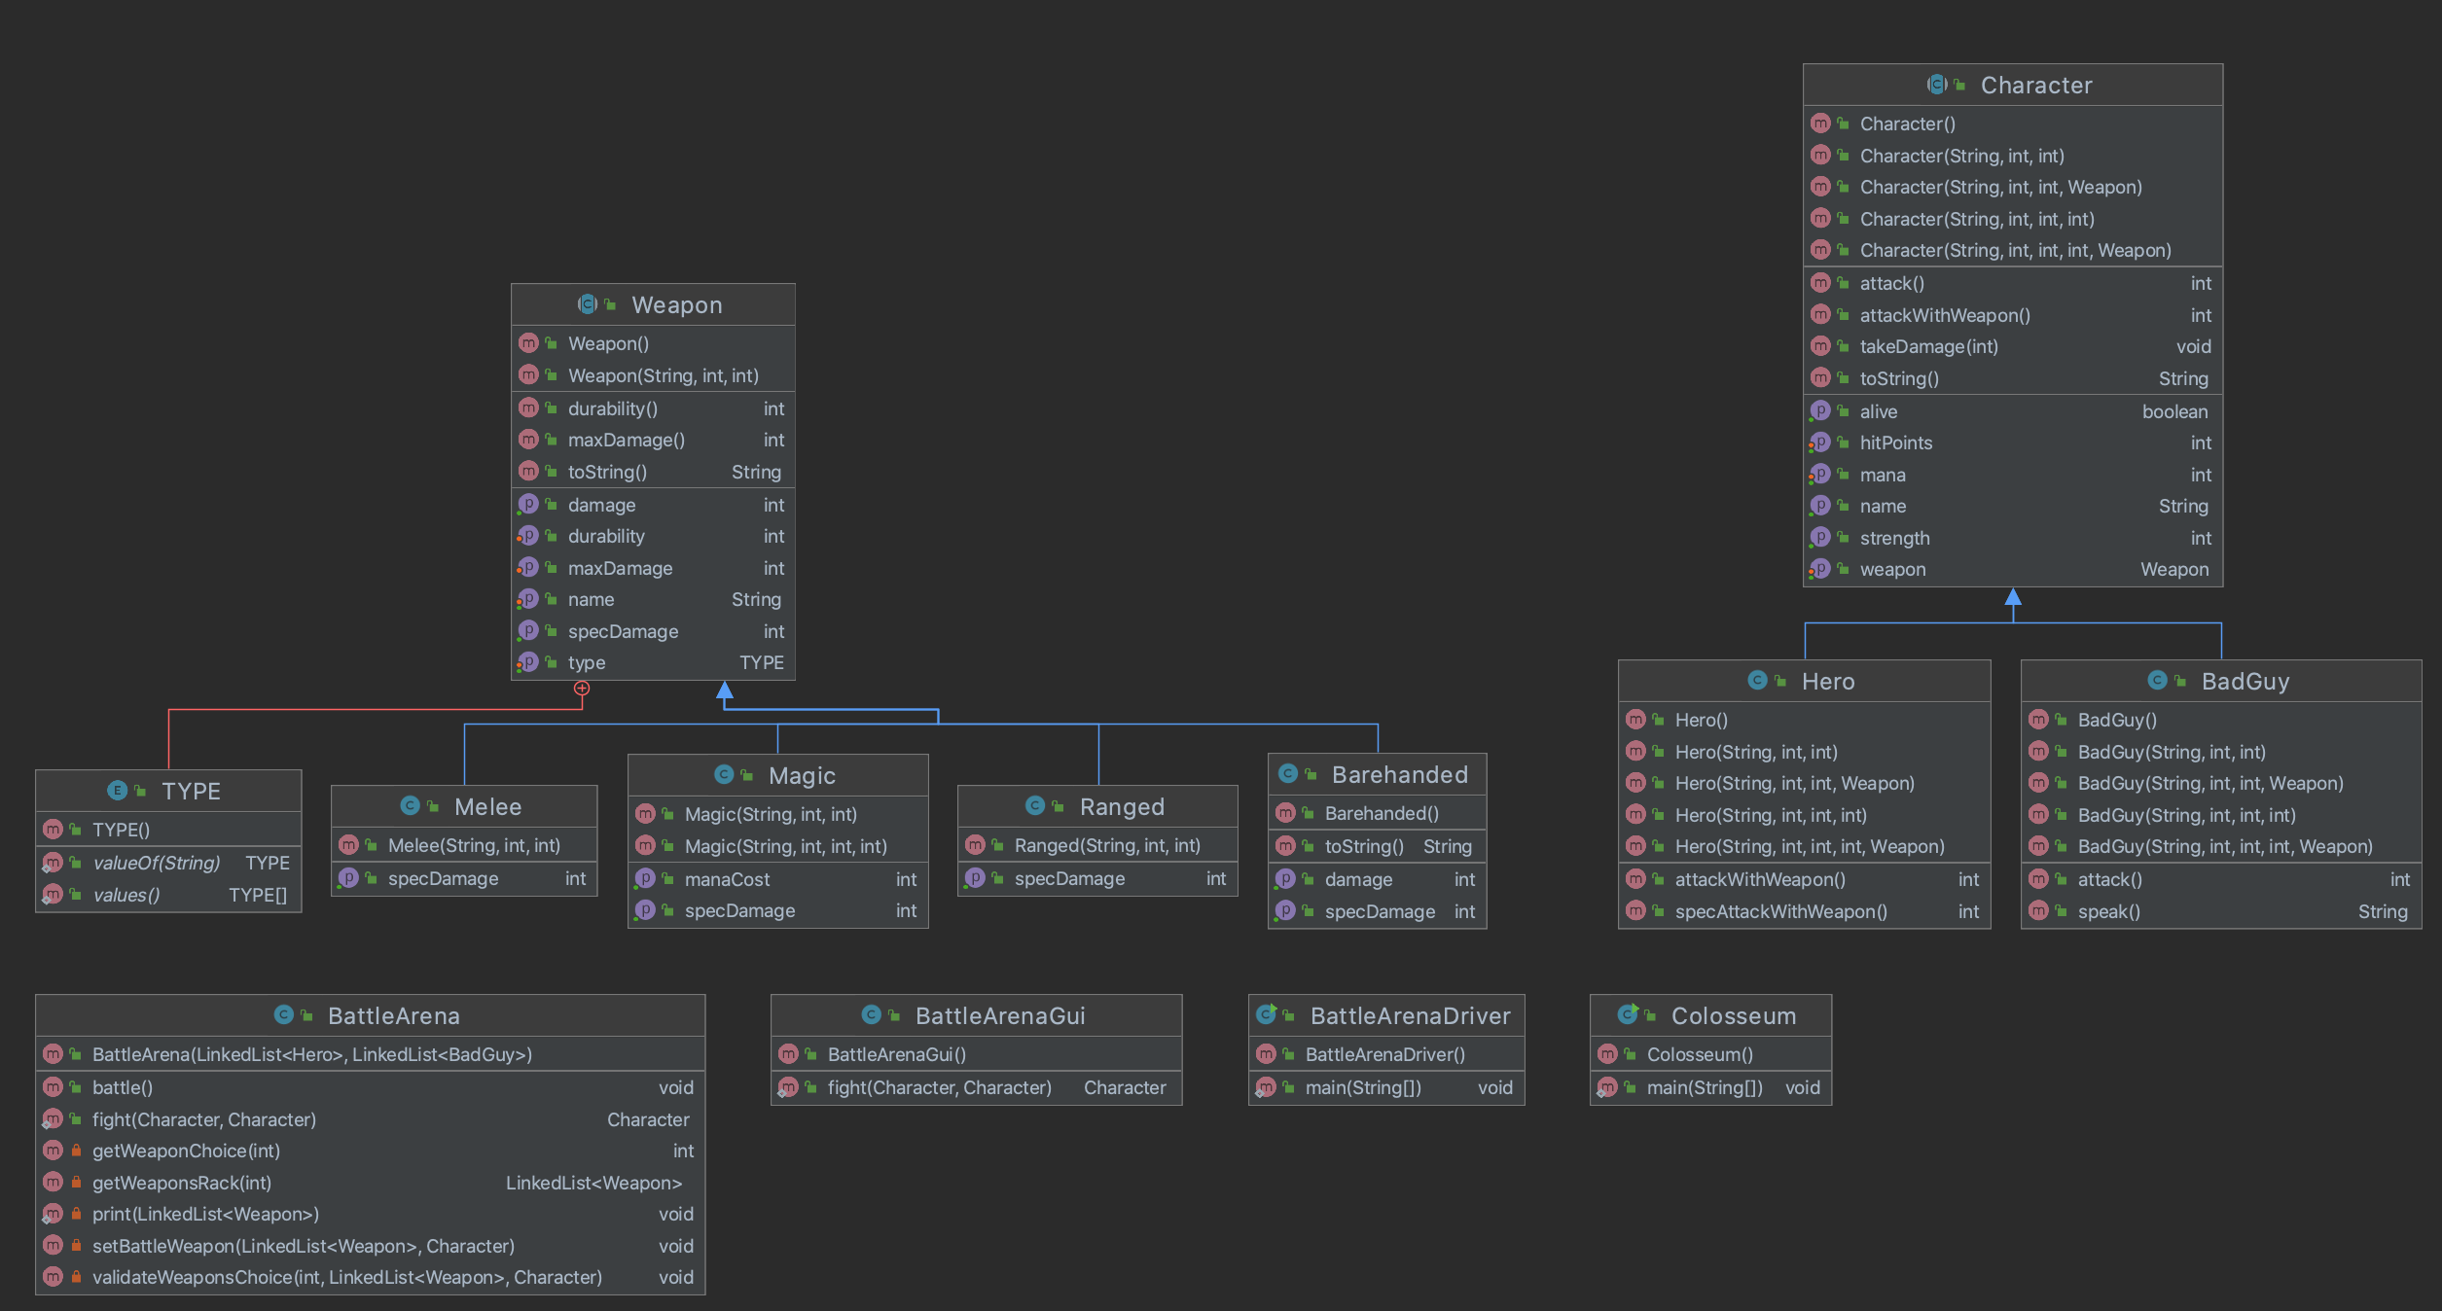
Task: Click the property icon beside hitPoints in Character
Action: [x=1820, y=443]
